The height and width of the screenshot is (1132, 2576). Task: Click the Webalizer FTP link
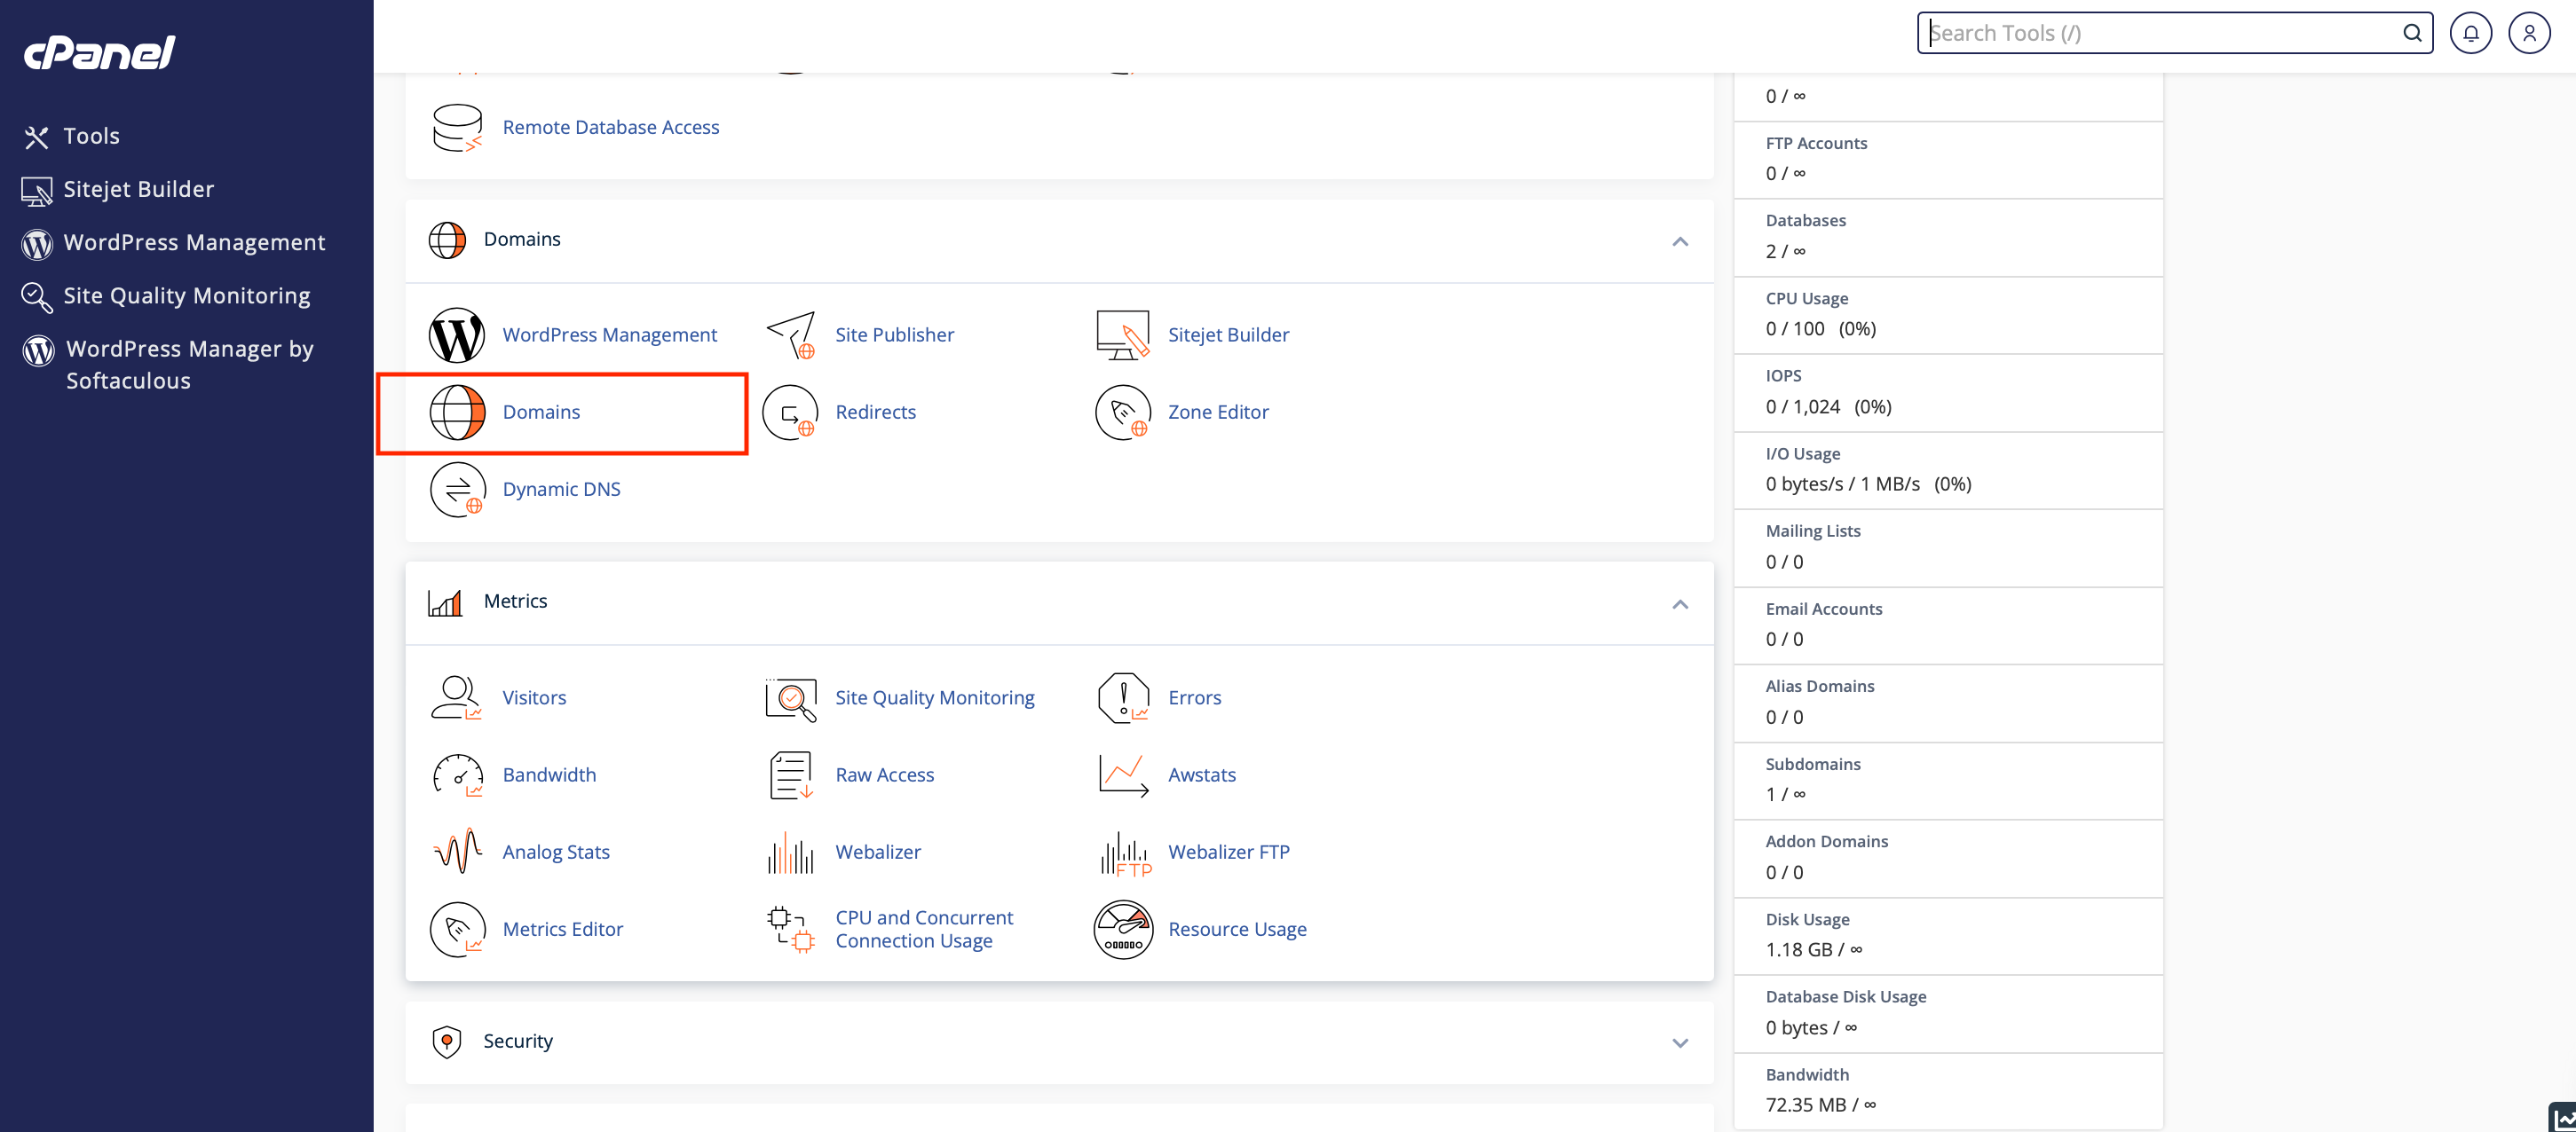coord(1228,853)
